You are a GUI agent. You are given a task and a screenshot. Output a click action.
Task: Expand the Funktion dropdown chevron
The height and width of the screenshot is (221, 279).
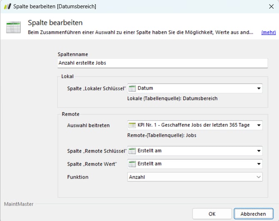coord(259,177)
